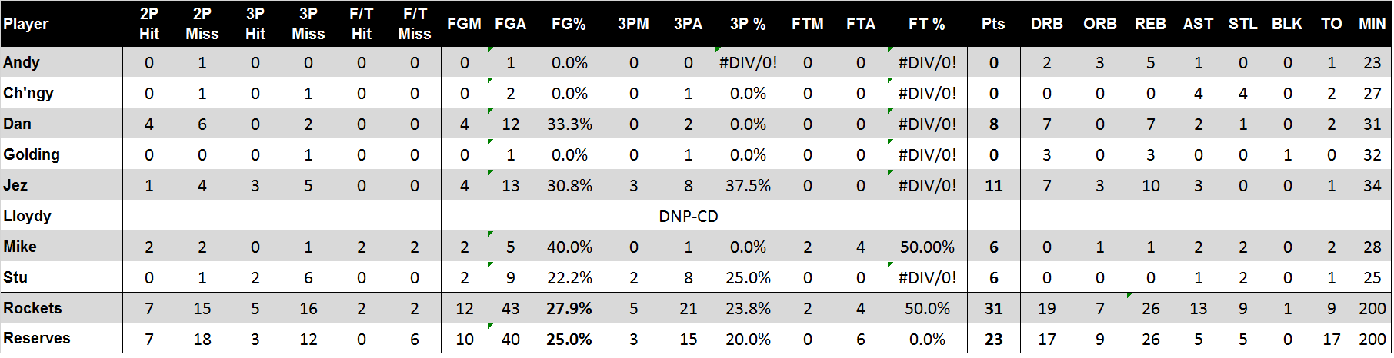The width and height of the screenshot is (1394, 358).
Task: Click the "Golding" player name cell
Action: pos(32,154)
